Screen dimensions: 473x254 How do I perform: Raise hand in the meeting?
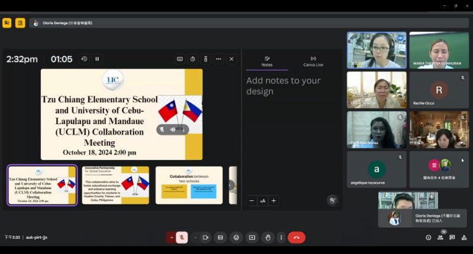pos(267,237)
